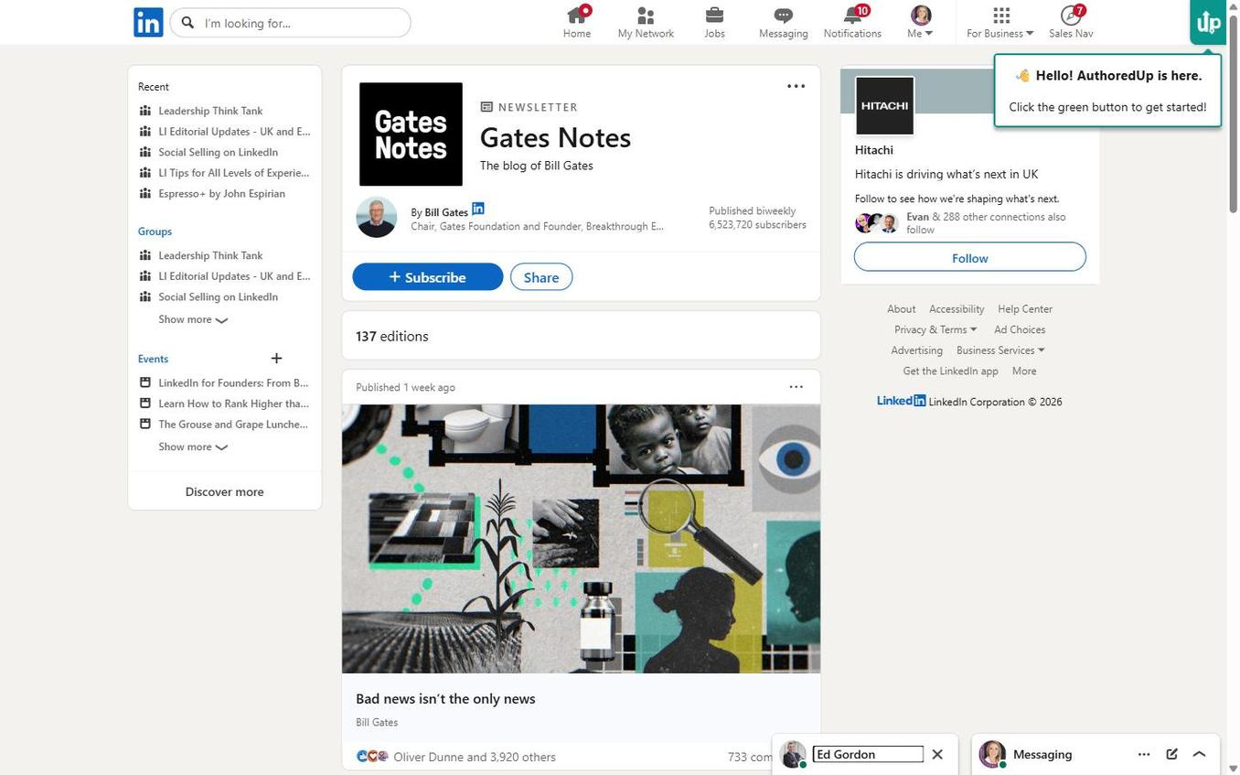Expand the Messaging overlay chevron
The height and width of the screenshot is (775, 1240).
point(1199,754)
